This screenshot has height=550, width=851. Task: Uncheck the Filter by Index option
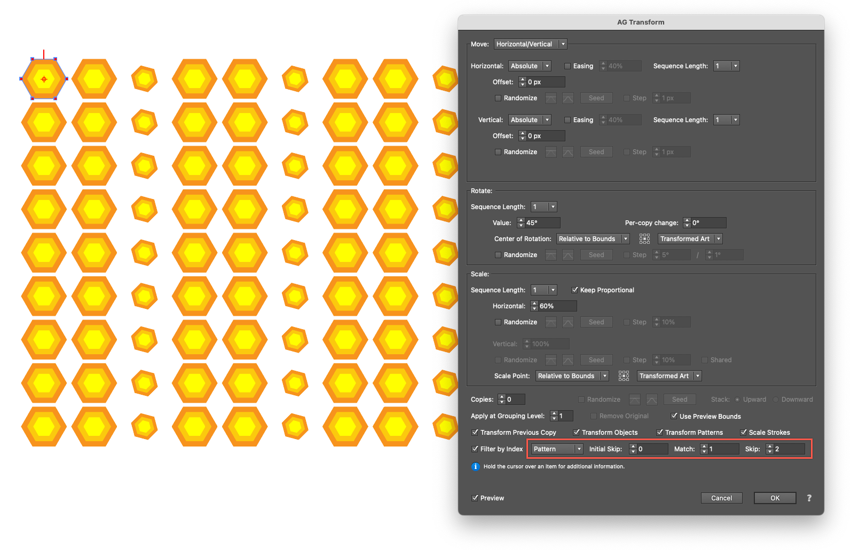[475, 449]
